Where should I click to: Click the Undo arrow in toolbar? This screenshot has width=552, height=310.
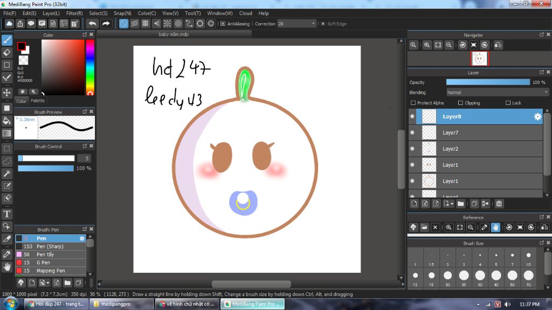pos(93,24)
